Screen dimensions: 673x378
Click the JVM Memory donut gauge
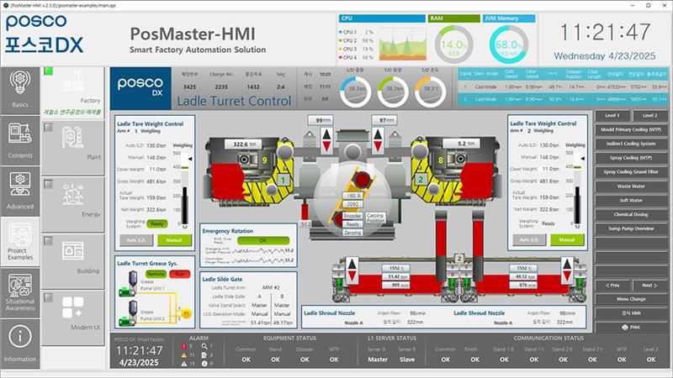coord(509,45)
